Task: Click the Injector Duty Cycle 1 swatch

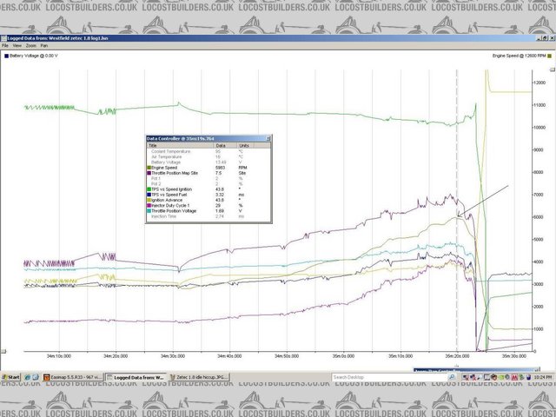Action: coord(149,206)
